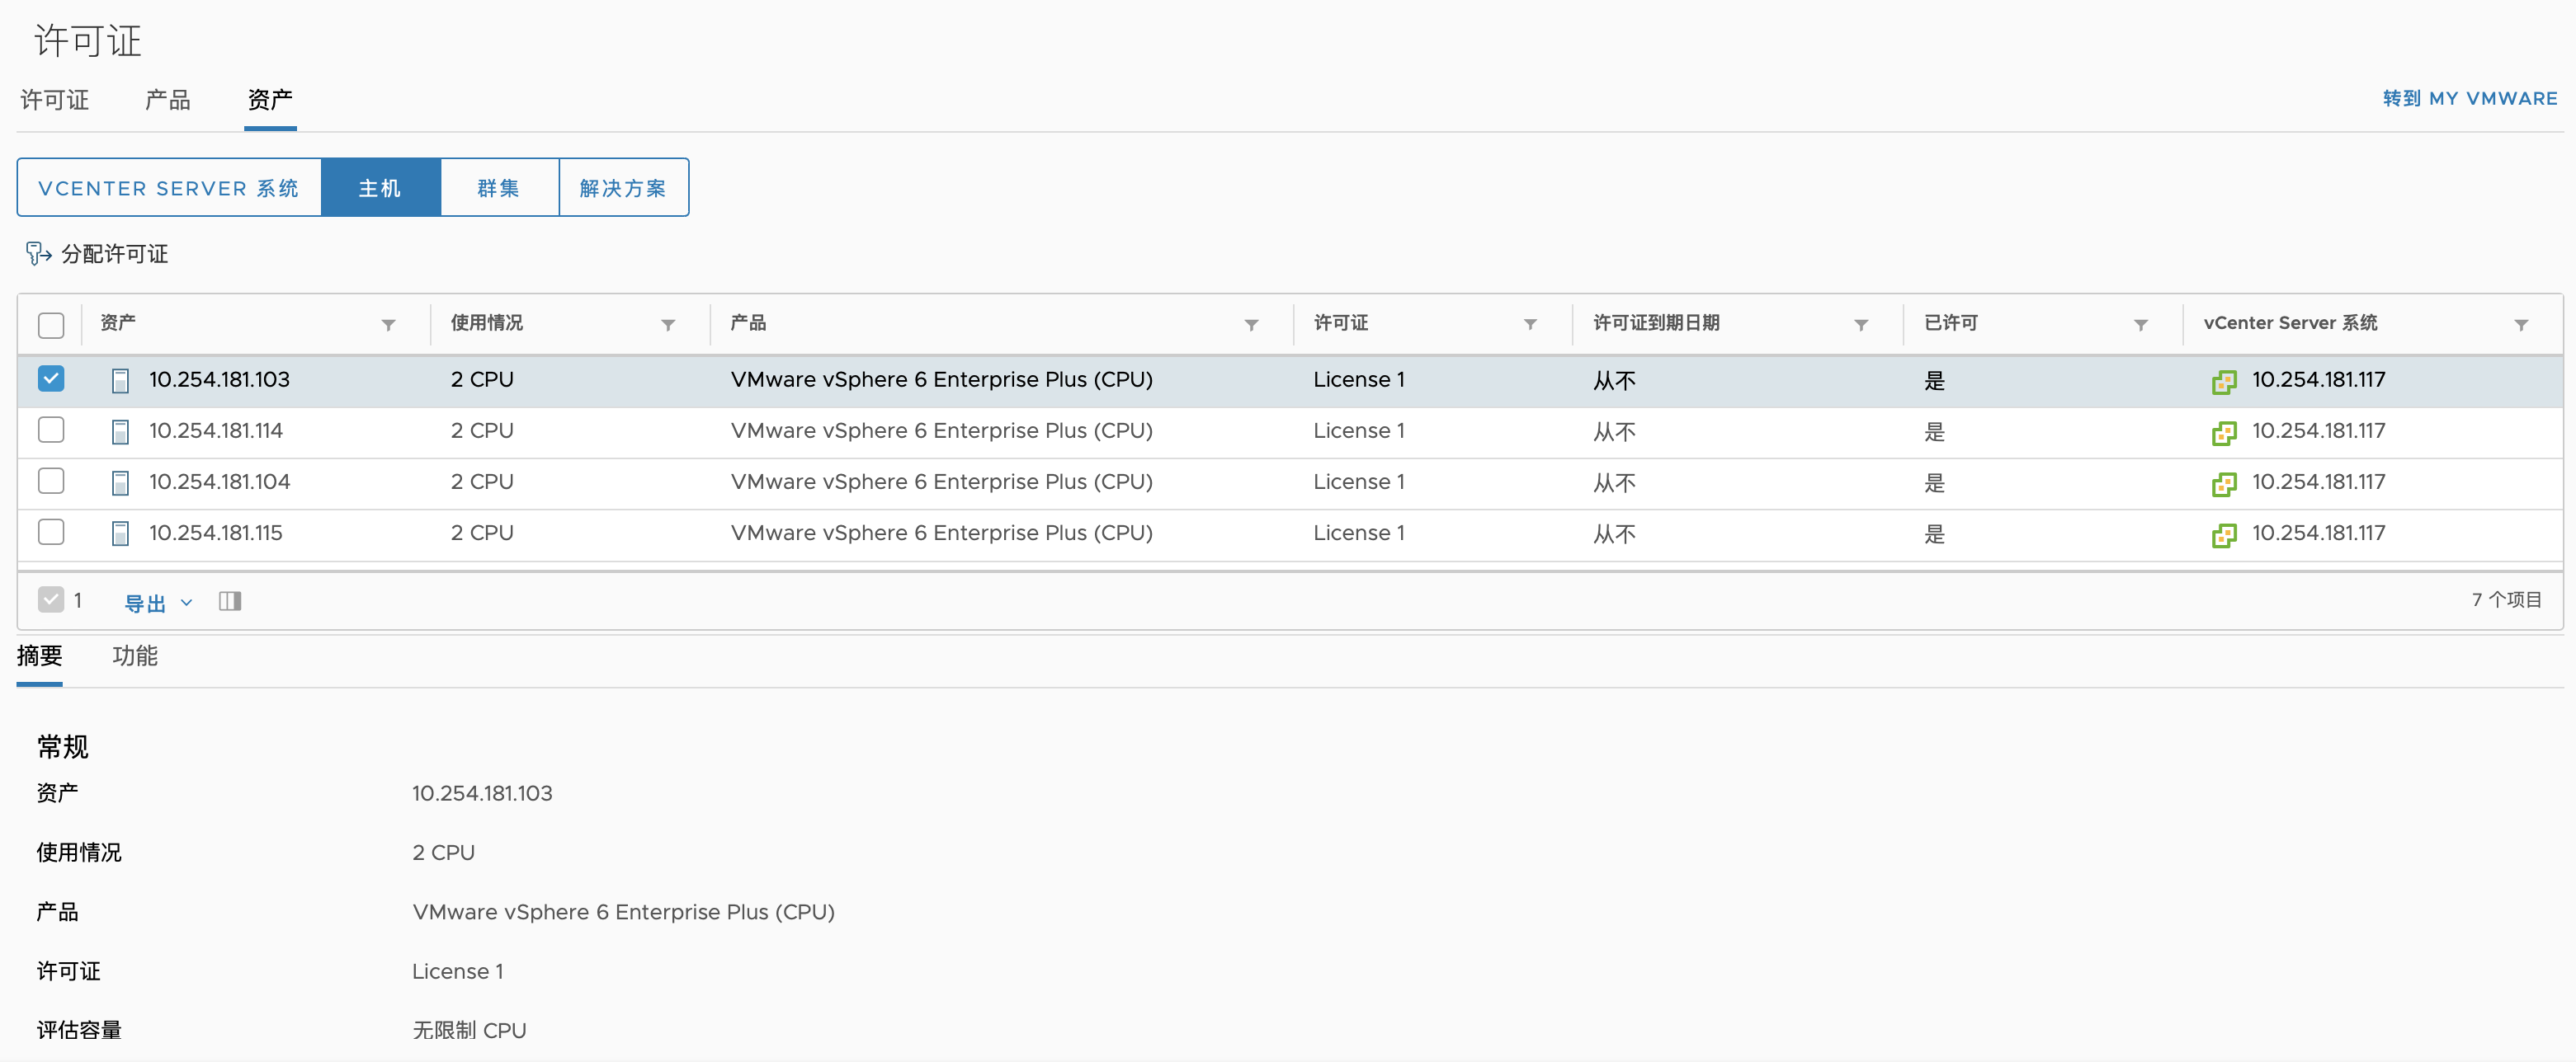Sort by 资产 column header

click(x=118, y=322)
